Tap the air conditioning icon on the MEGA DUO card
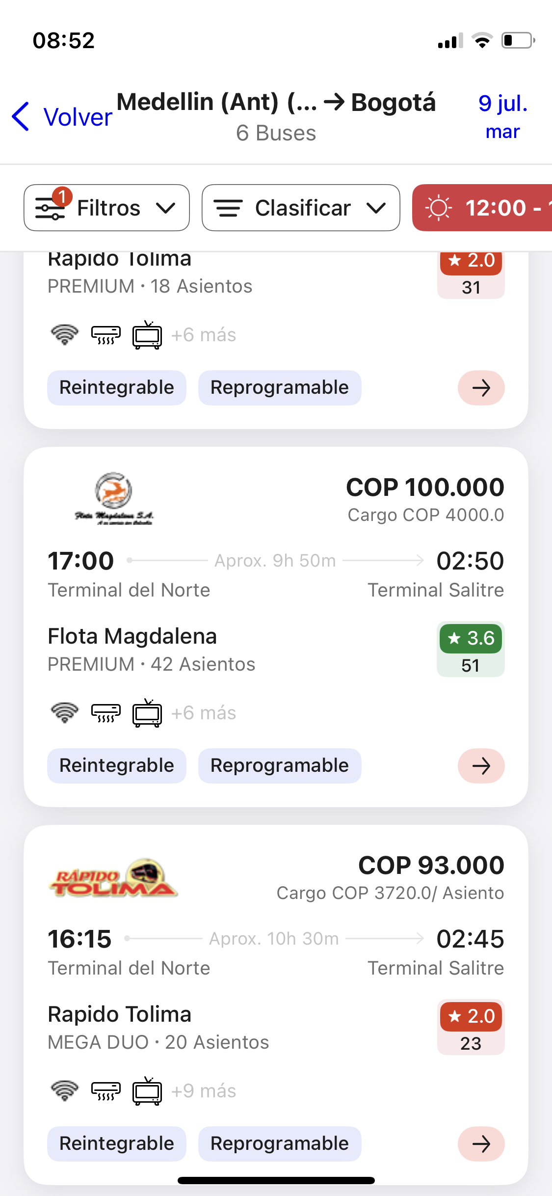Screen dimensions: 552x1196 (x=106, y=1091)
